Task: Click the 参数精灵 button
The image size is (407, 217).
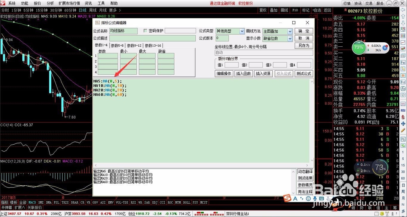Action: coord(305,185)
